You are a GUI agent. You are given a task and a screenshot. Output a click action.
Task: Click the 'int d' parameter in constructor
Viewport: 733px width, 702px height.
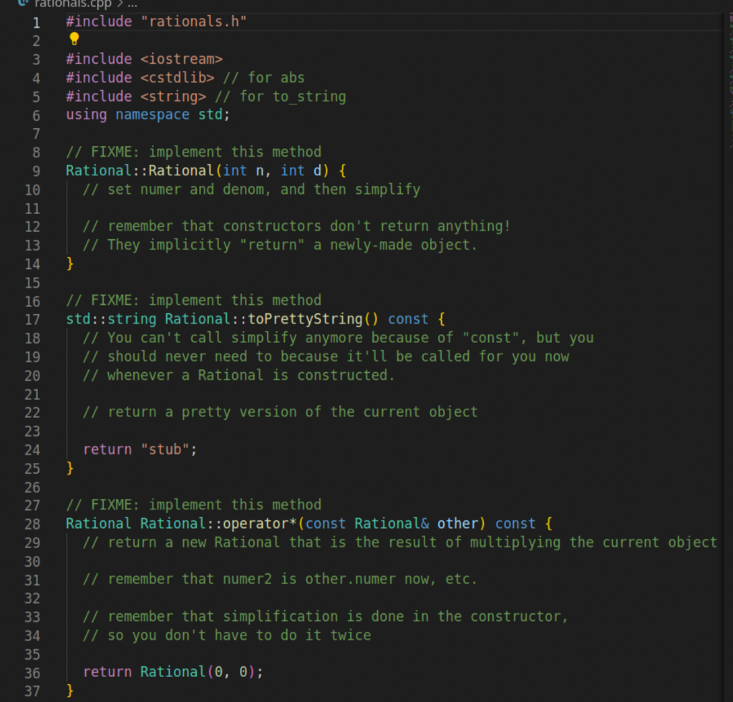pos(301,170)
